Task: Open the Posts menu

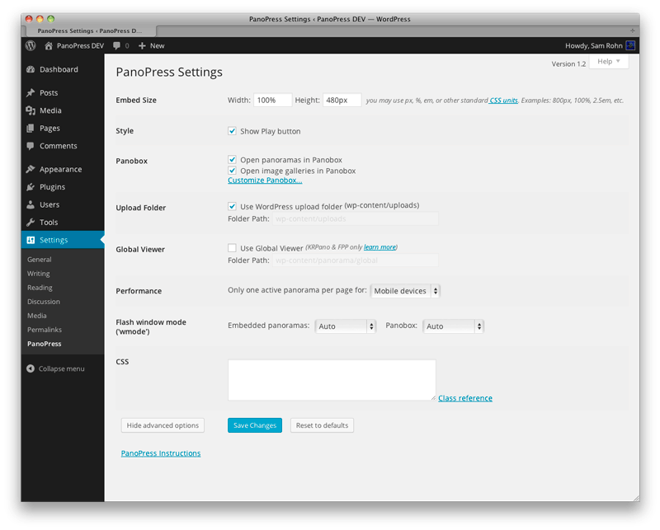Action: click(x=49, y=92)
